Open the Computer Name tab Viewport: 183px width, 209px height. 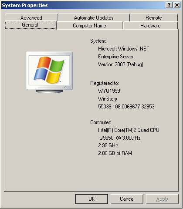89,26
